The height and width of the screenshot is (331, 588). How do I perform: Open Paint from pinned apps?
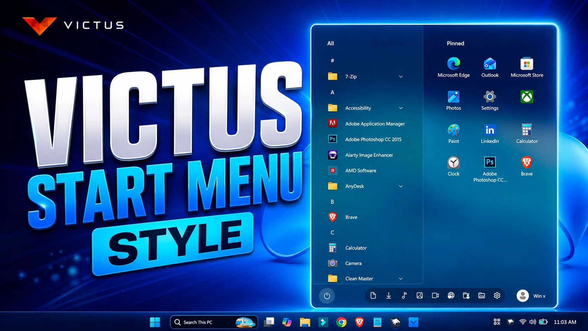[x=453, y=133]
